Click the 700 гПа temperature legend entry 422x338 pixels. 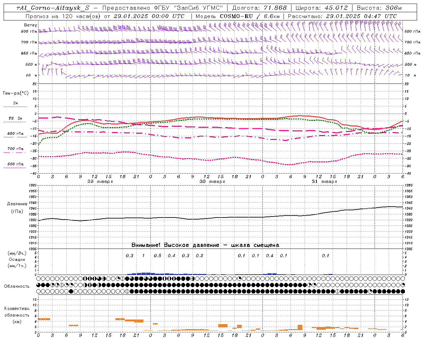[x=15, y=149]
